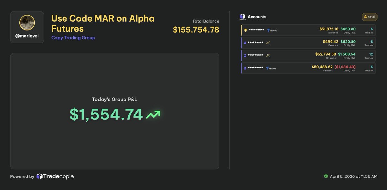Click the $459.80 daily P&L value
The image size is (387, 190).
pos(348,29)
